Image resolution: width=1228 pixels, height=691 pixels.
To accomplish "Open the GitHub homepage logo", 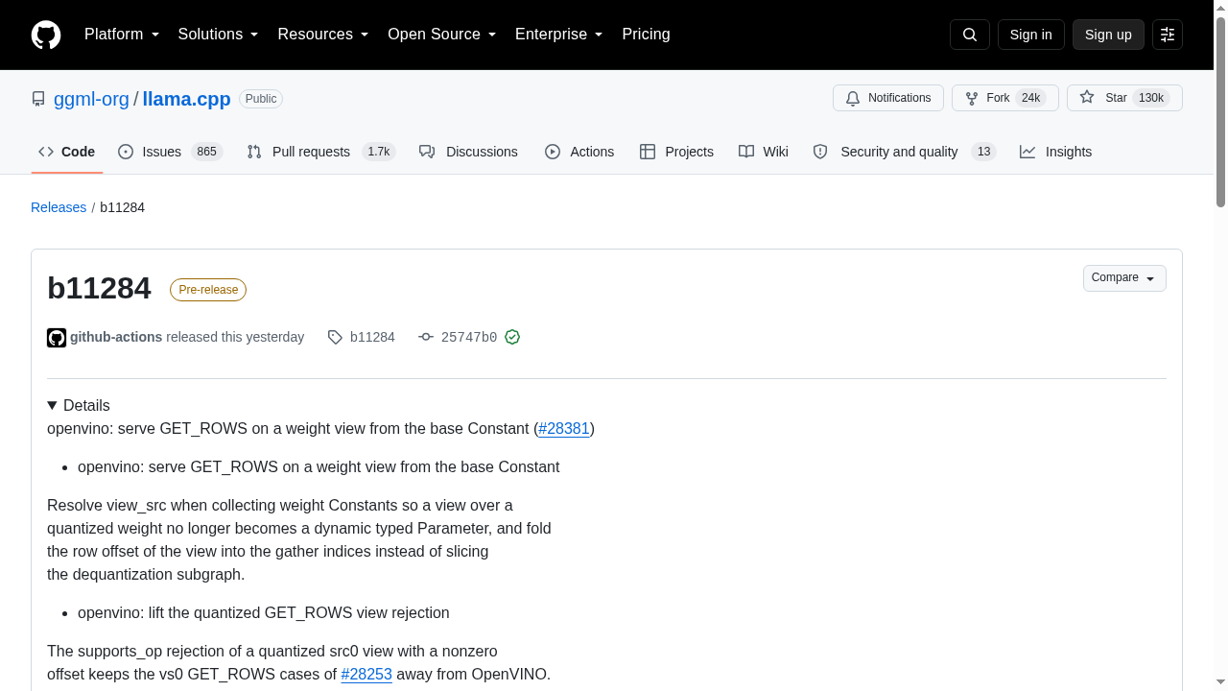I will point(46,35).
